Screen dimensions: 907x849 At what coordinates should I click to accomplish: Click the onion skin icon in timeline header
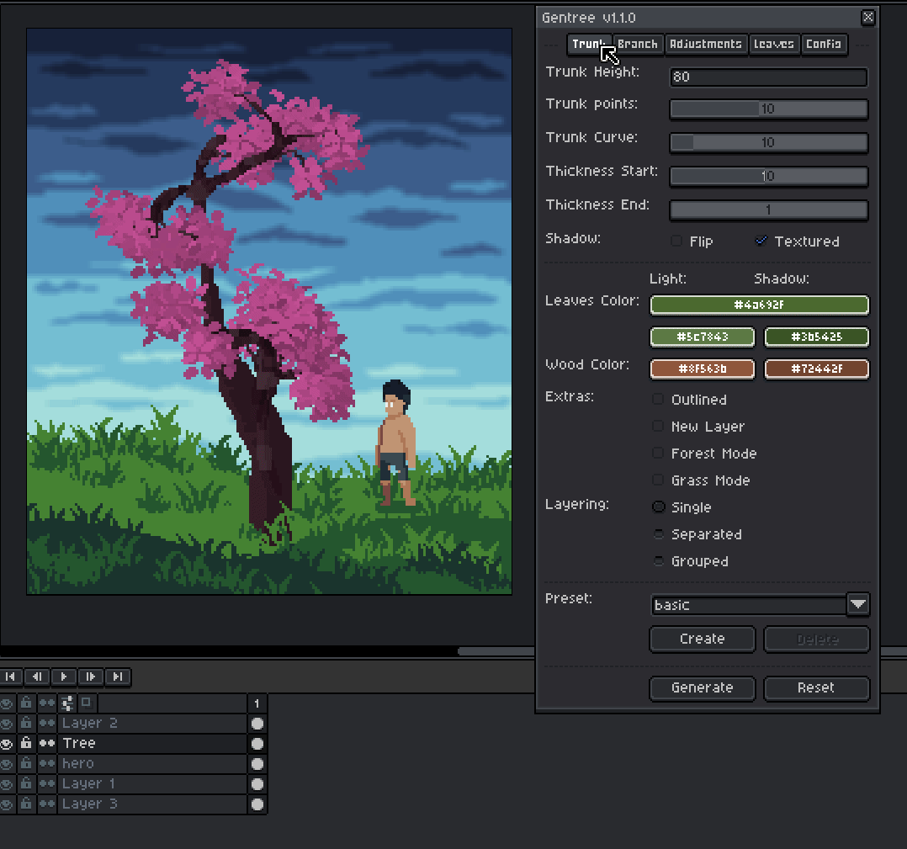click(x=87, y=703)
